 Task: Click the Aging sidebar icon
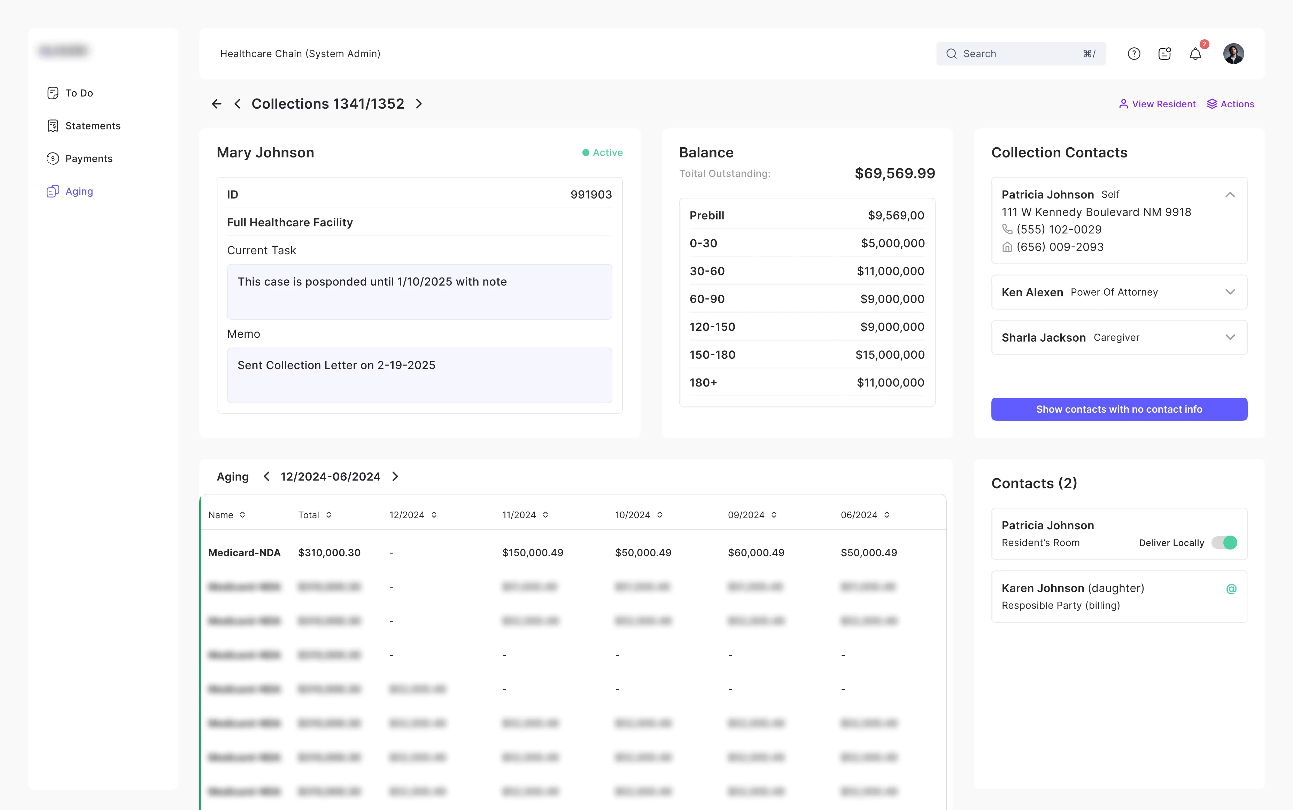tap(53, 191)
